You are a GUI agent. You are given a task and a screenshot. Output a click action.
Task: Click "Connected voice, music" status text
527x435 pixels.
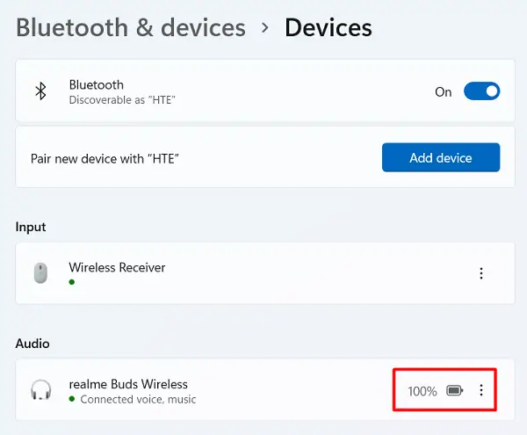(x=138, y=399)
